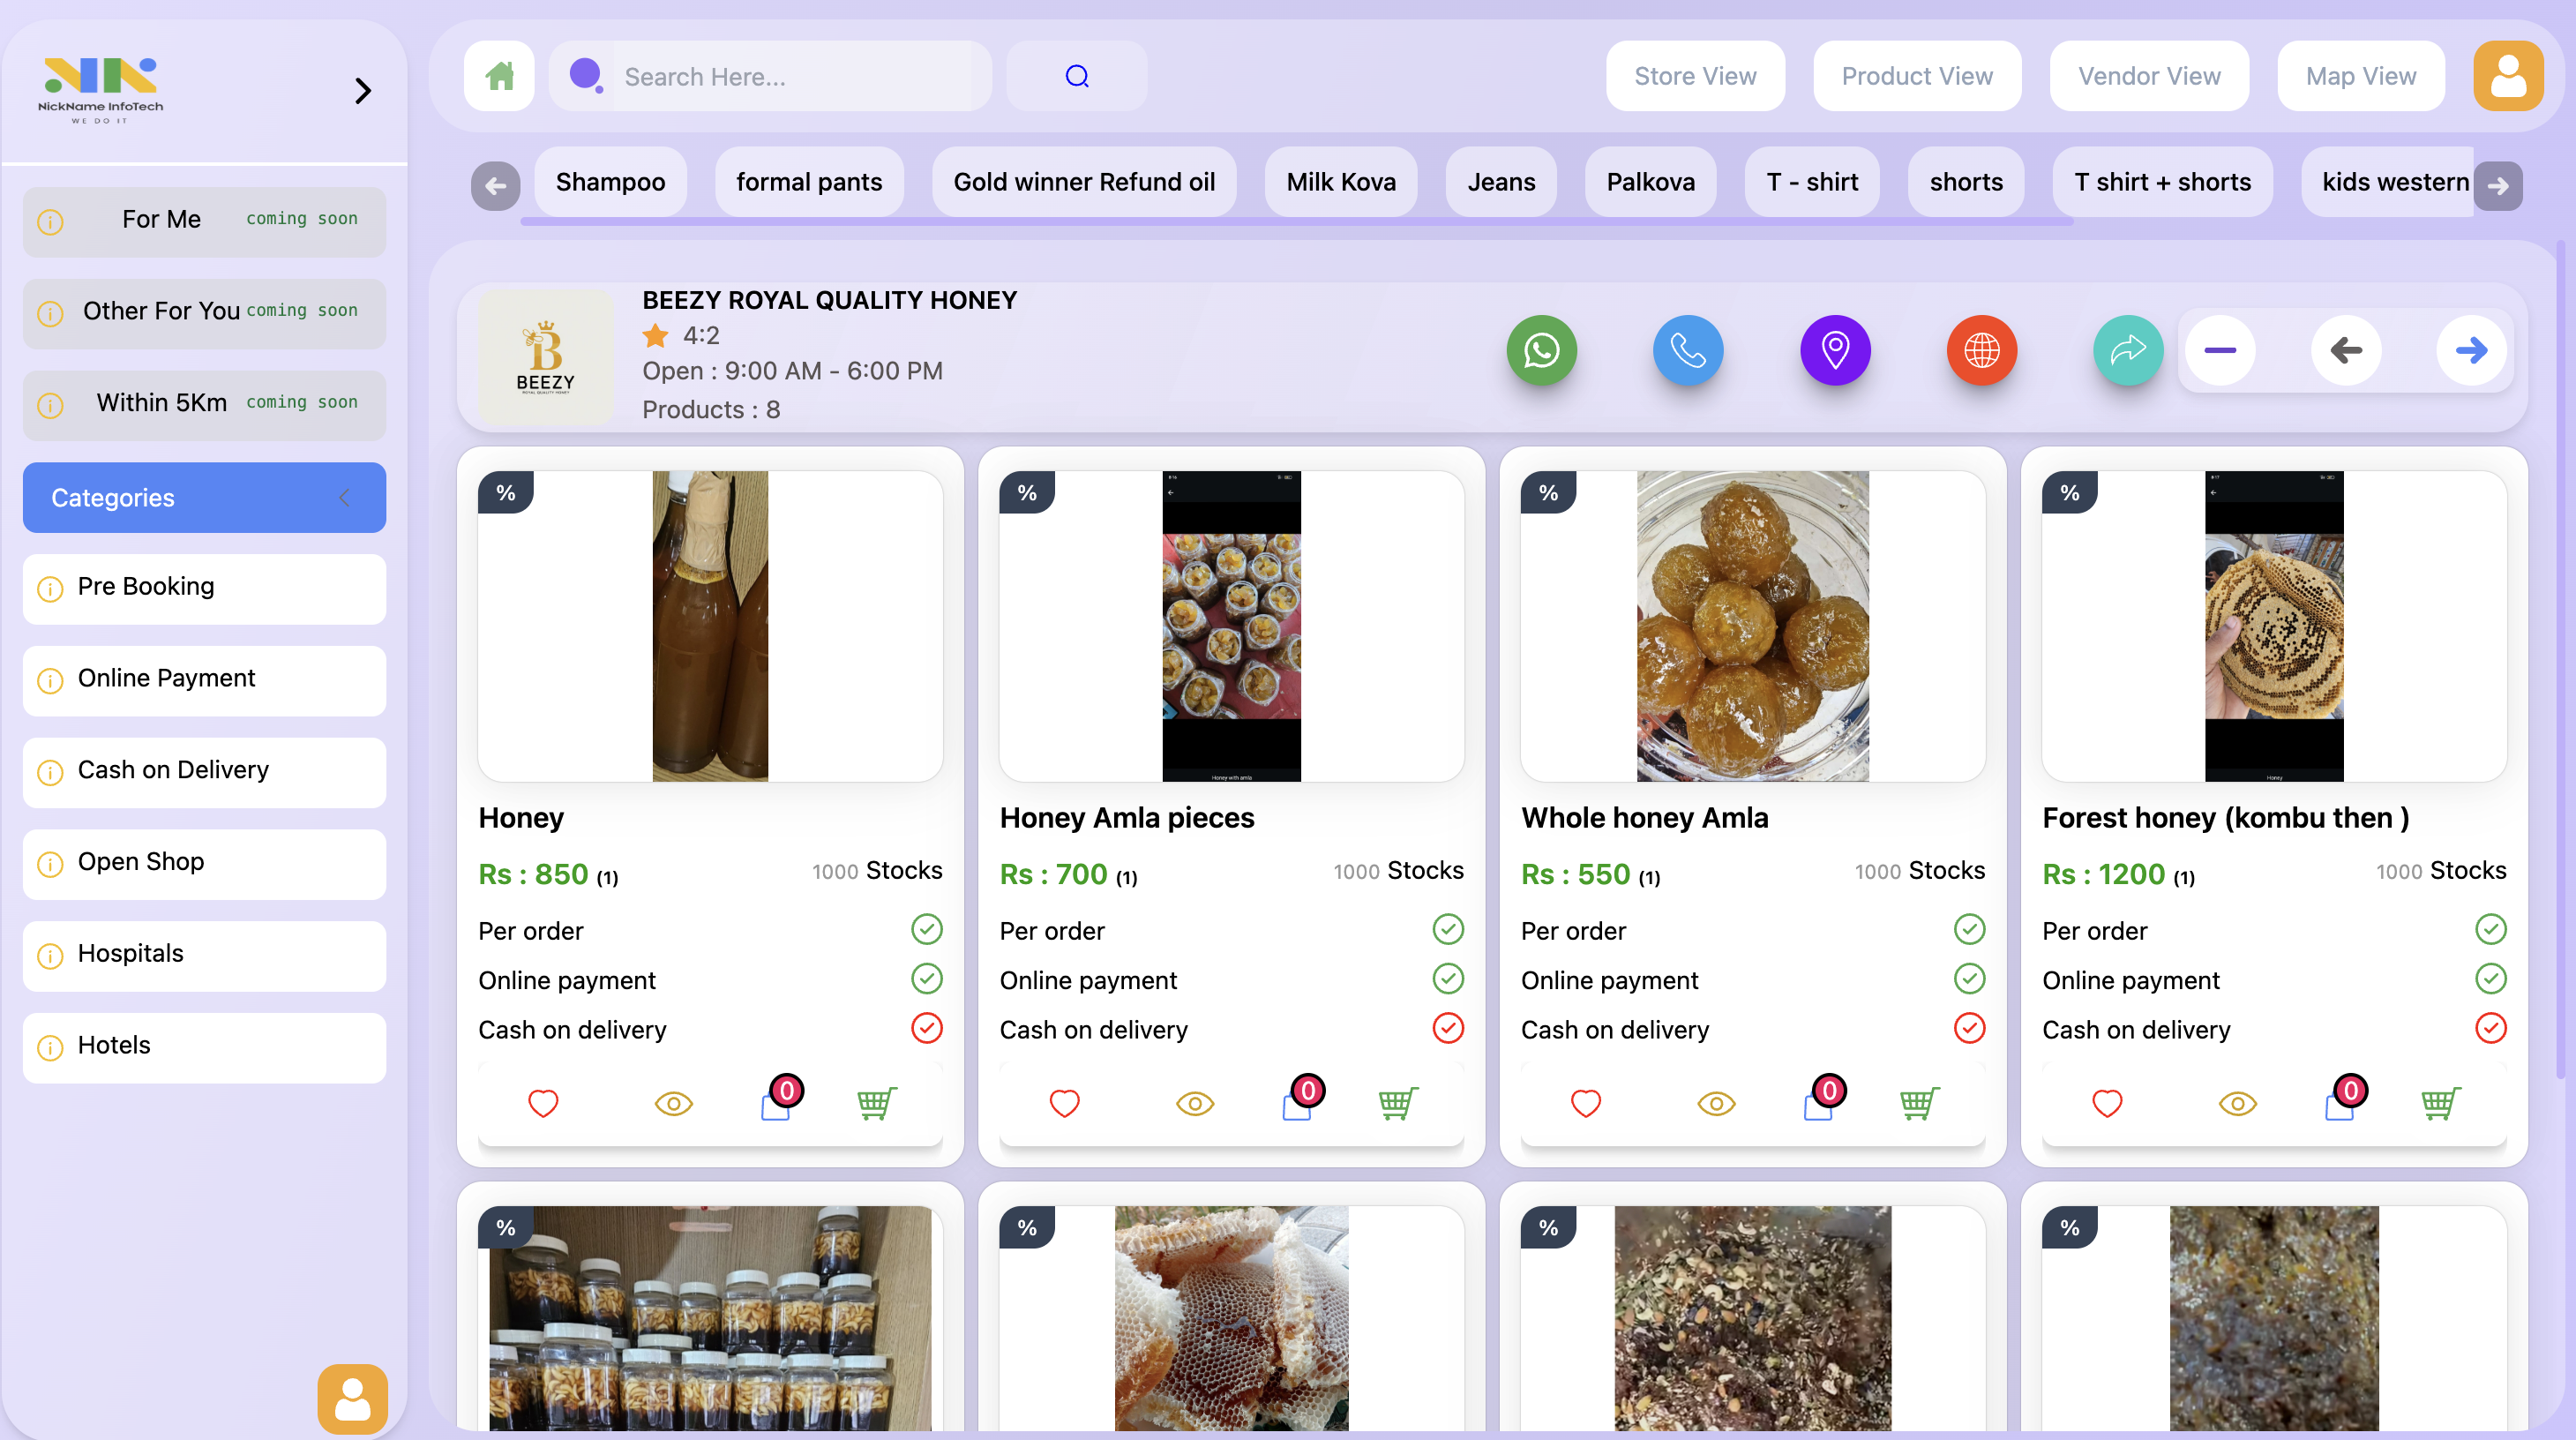Switch to Vendor View

tap(2149, 75)
